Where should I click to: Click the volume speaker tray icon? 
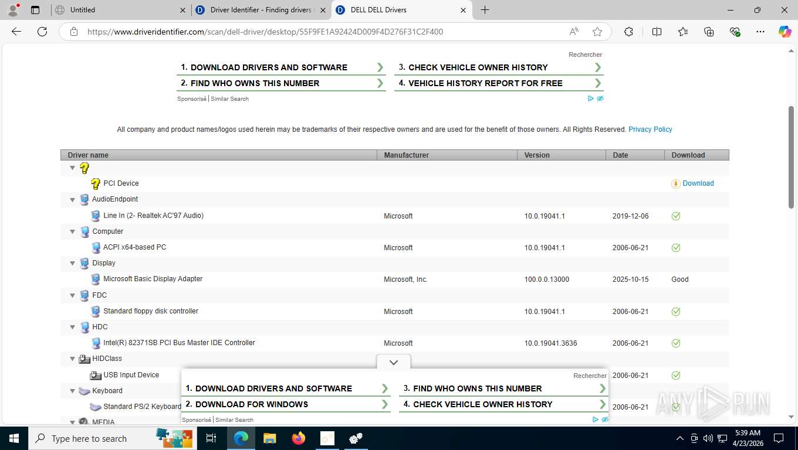(x=708, y=438)
